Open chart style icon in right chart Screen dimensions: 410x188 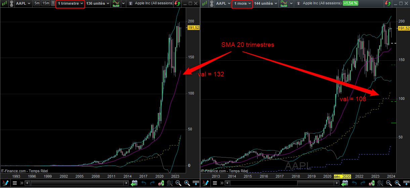pos(204,3)
